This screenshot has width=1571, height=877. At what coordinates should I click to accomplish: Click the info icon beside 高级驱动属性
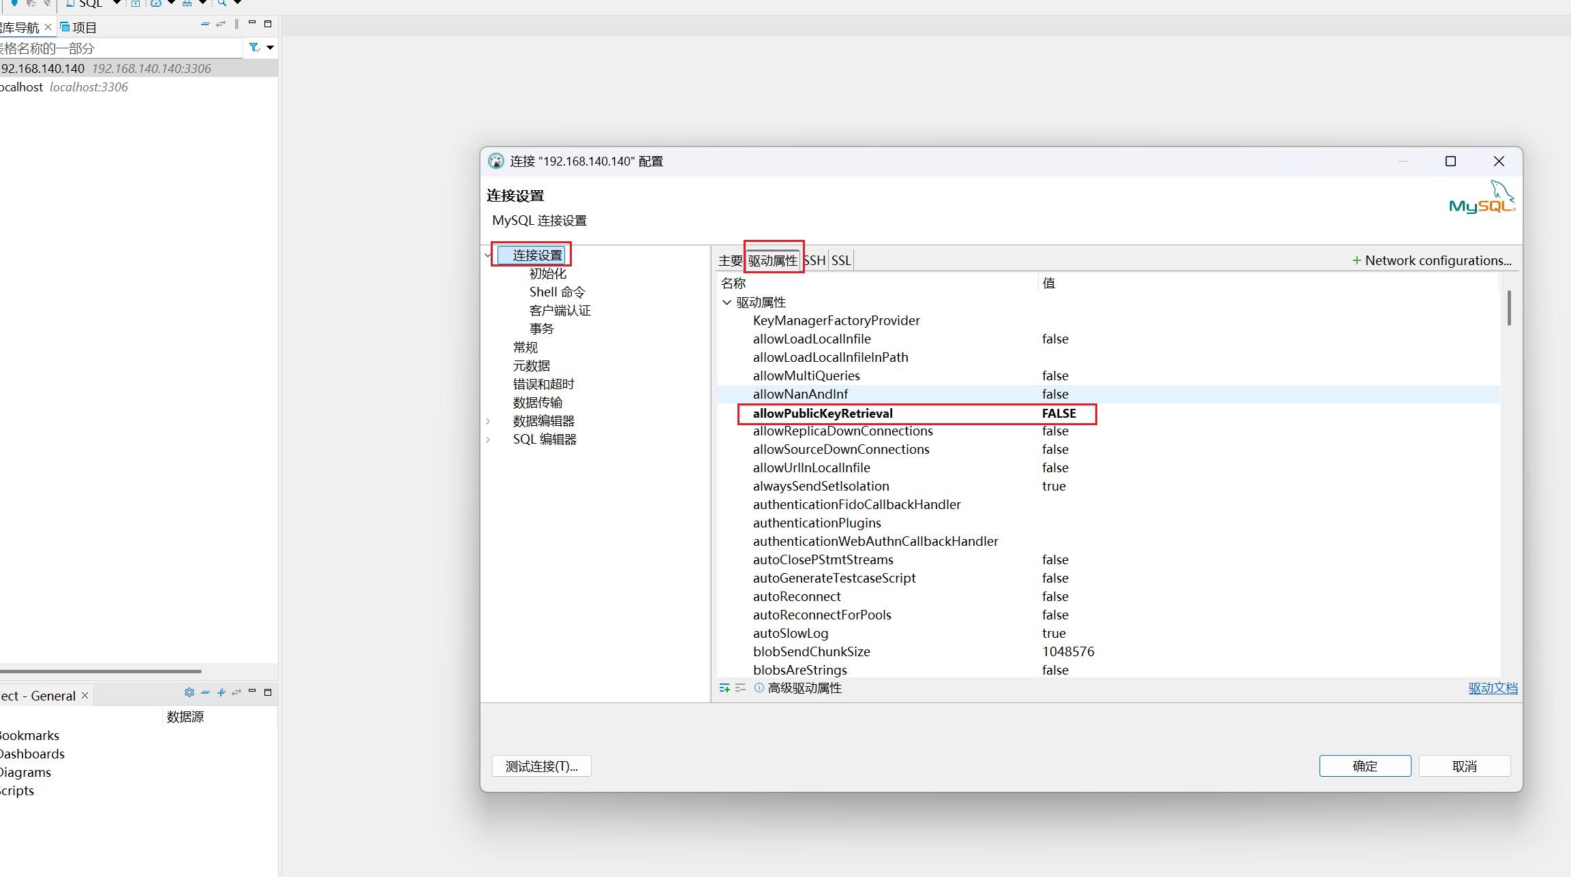[759, 688]
